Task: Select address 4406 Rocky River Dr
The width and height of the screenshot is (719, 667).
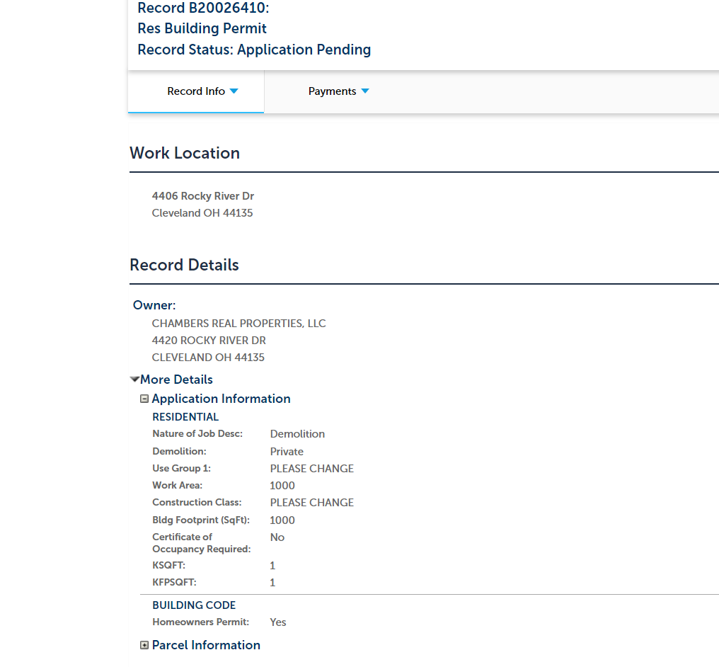Action: pos(202,196)
